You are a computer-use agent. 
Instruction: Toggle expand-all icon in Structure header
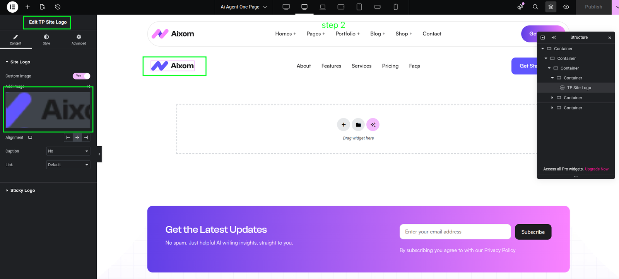click(543, 37)
